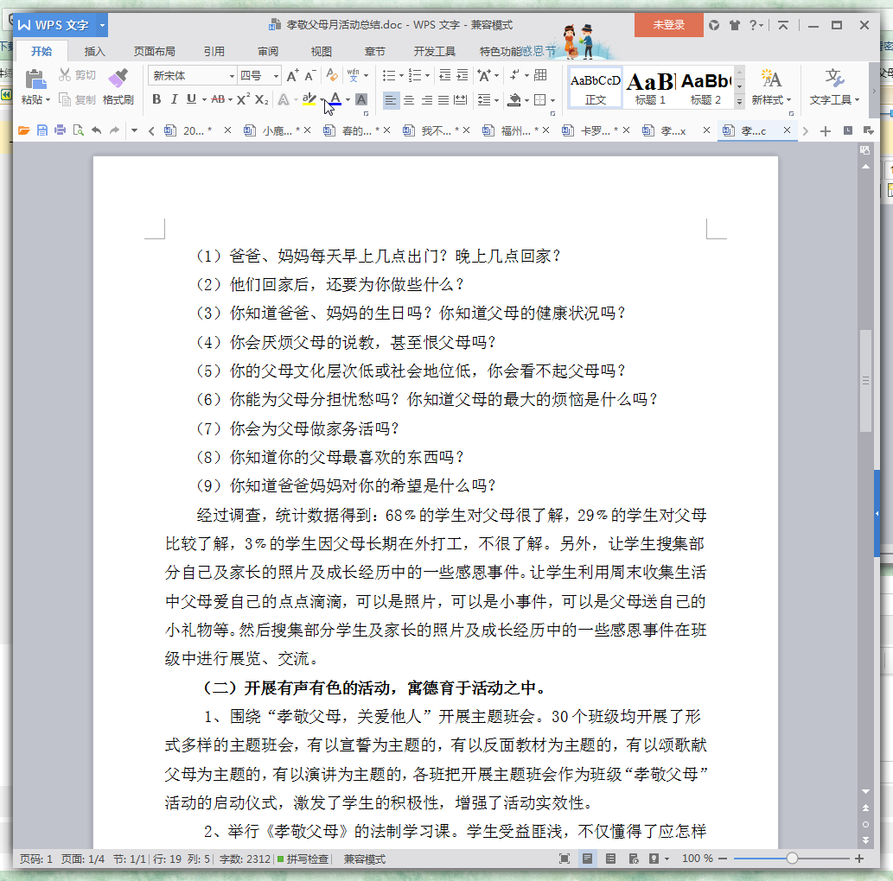Apply the 标题 2 heading style
The image size is (893, 881).
coord(705,87)
